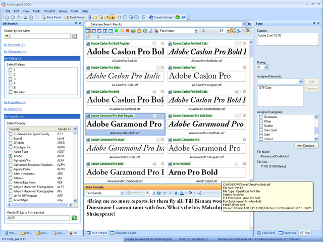The image size is (323, 242).
Task: Click the paint bucket background color icon in Text Sample
Action: pyautogui.click(x=191, y=193)
